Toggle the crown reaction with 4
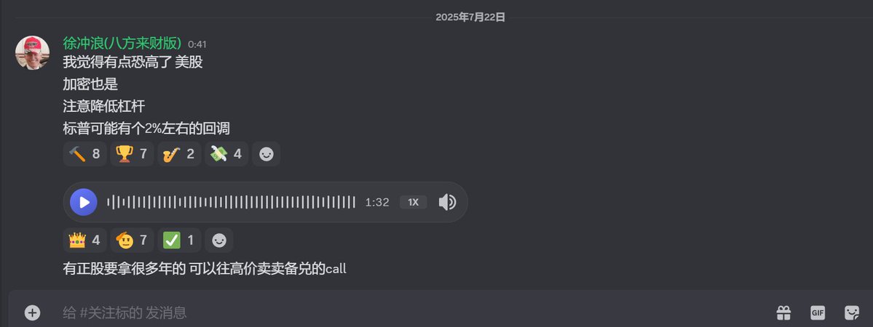Viewport: 873px width, 327px height. [84, 241]
